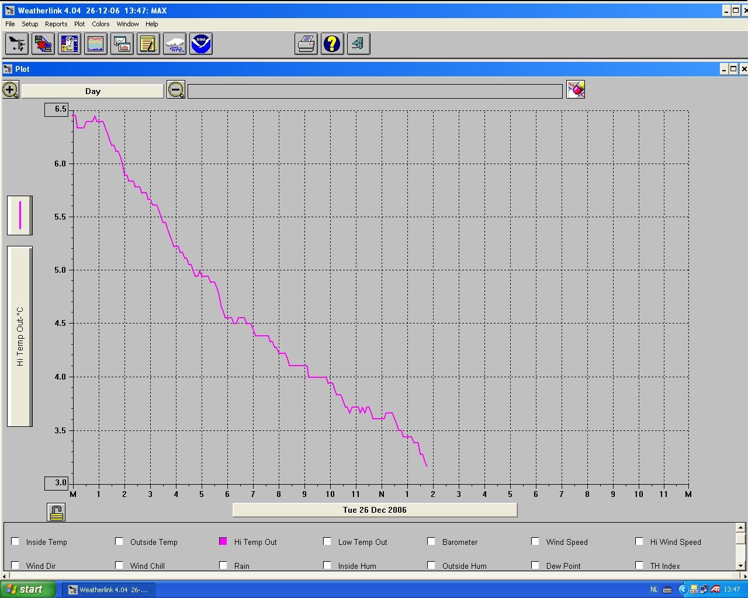This screenshot has height=598, width=748.
Task: Click the yellow notepad toolbar icon
Action: 148,44
